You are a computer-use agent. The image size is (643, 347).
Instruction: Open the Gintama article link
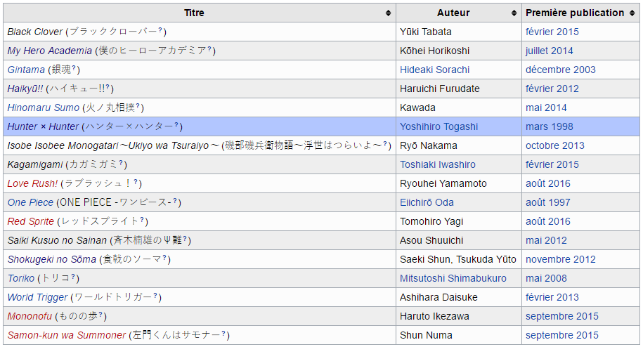point(26,70)
